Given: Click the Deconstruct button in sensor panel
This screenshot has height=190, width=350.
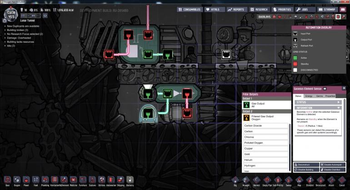Looking at the screenshot, I should coord(305,164).
